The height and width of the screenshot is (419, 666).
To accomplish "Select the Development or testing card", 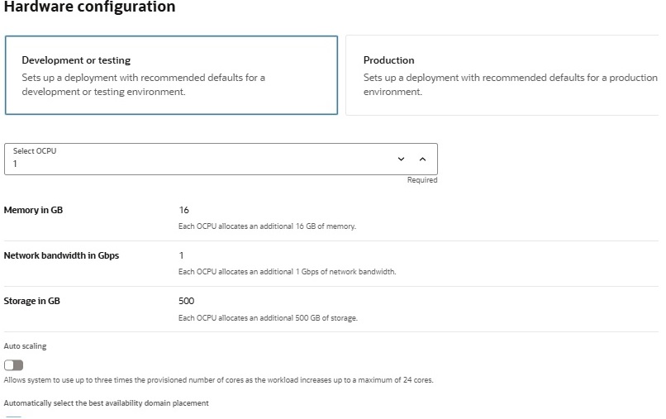I will click(x=171, y=75).
